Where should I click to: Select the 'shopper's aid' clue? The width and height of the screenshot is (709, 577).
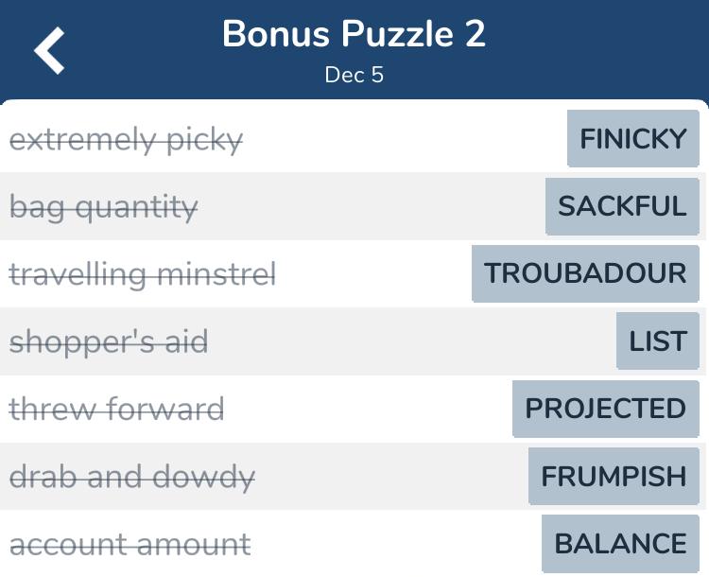click(109, 341)
